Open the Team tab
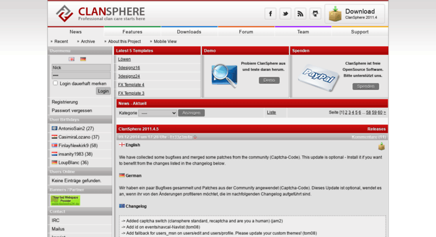Viewport: 436px width, 237px height. tap(303, 32)
